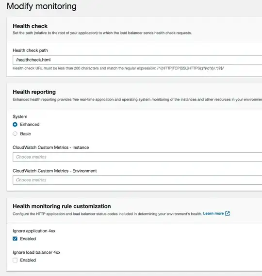Click the Health reporting section heading

(34, 92)
